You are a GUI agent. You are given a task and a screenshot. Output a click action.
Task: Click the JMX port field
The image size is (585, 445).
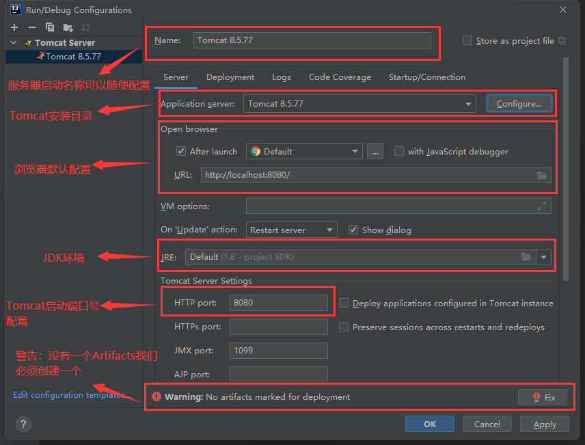pos(279,351)
